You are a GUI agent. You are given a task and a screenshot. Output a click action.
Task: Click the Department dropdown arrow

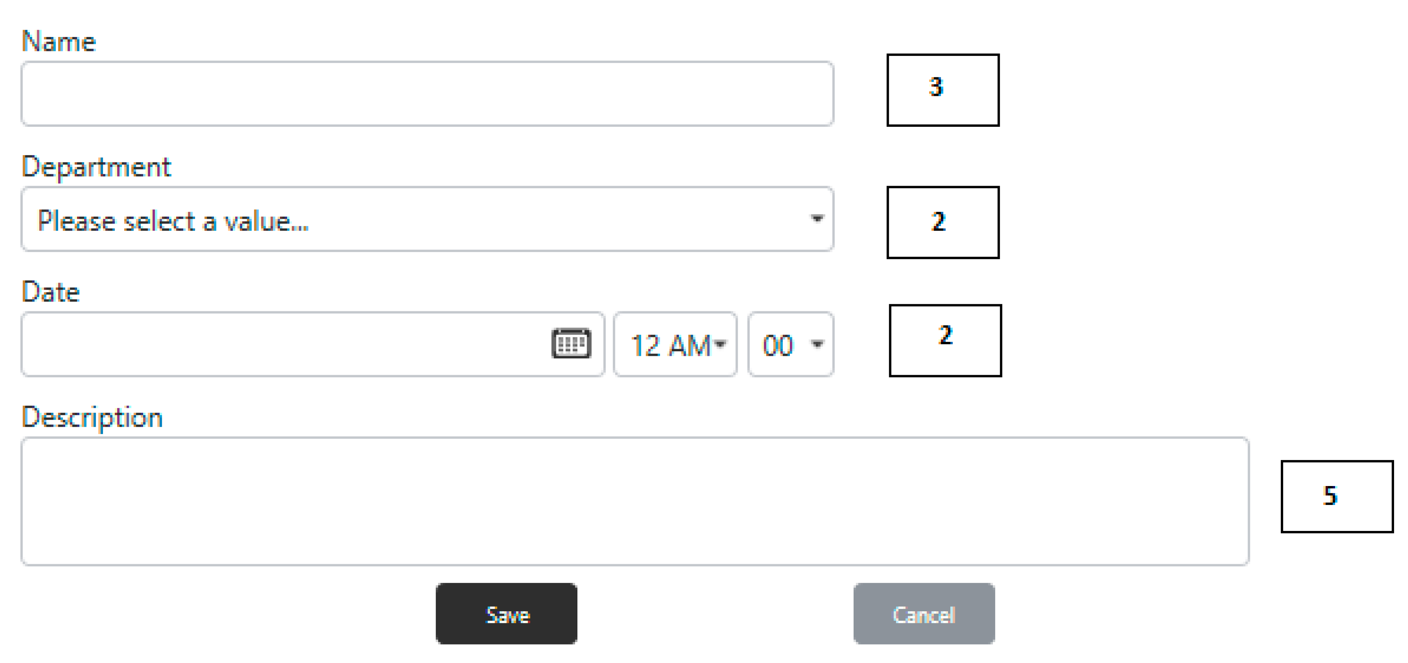[817, 219]
